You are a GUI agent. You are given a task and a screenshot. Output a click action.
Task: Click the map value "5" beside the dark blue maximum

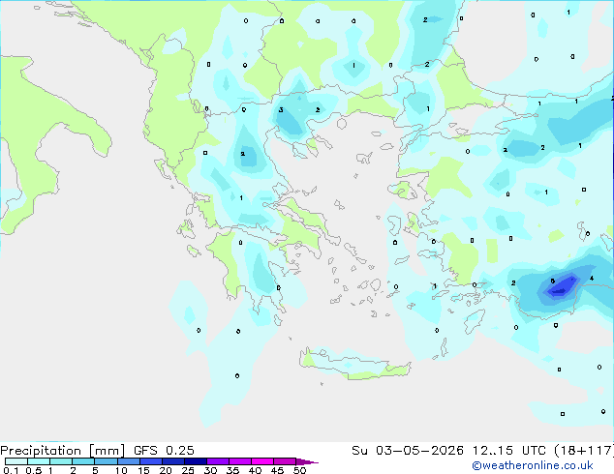tap(553, 281)
